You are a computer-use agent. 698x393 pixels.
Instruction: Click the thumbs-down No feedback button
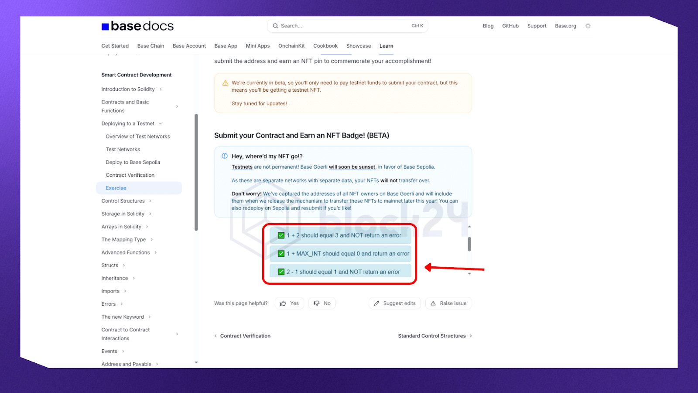click(322, 303)
